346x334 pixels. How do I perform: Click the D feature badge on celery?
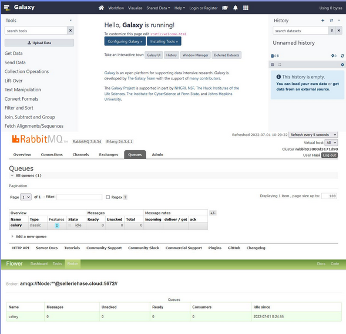click(57, 226)
